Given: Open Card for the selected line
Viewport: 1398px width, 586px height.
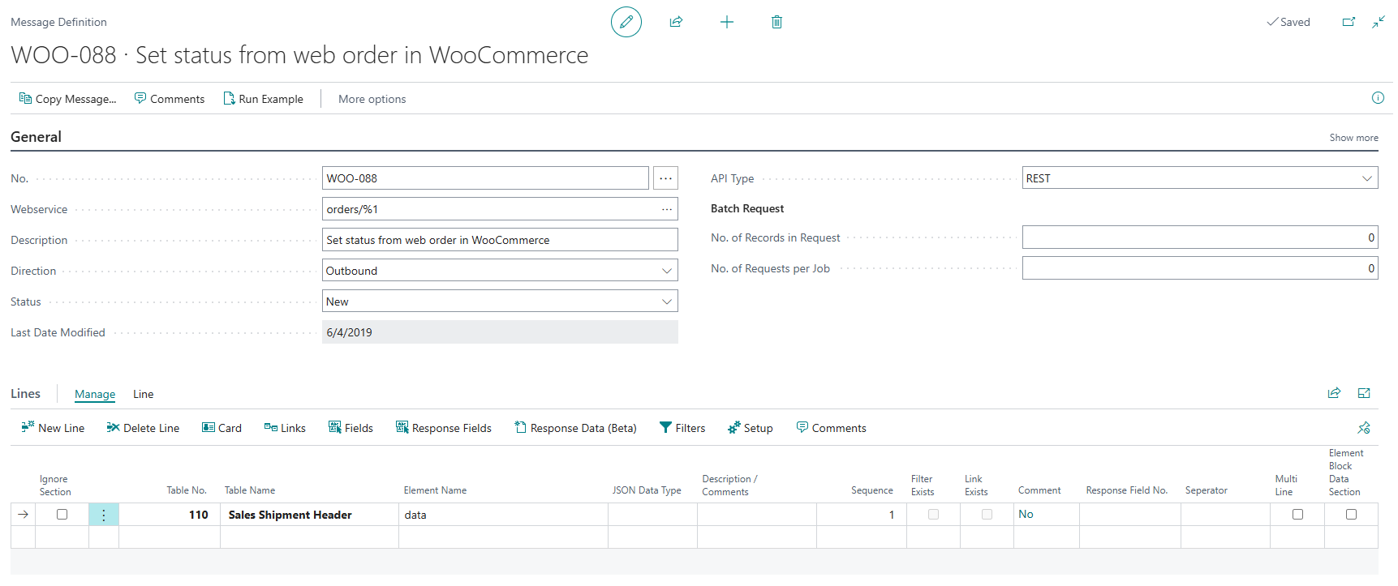Looking at the screenshot, I should pyautogui.click(x=222, y=428).
